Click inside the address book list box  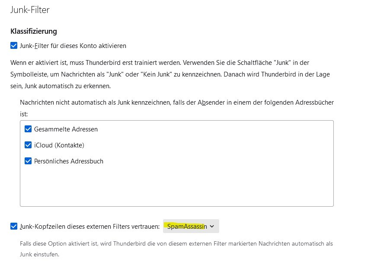pyautogui.click(x=173, y=186)
